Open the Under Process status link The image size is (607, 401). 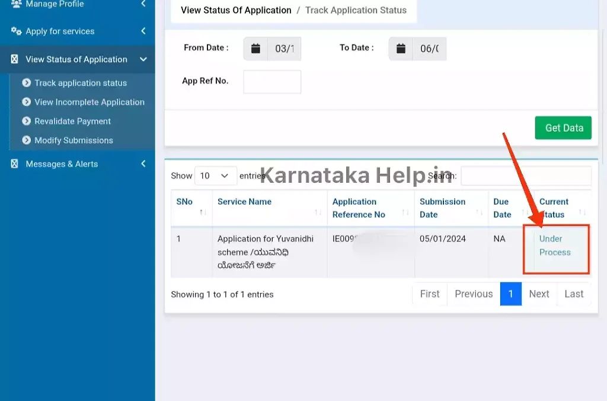click(x=555, y=246)
